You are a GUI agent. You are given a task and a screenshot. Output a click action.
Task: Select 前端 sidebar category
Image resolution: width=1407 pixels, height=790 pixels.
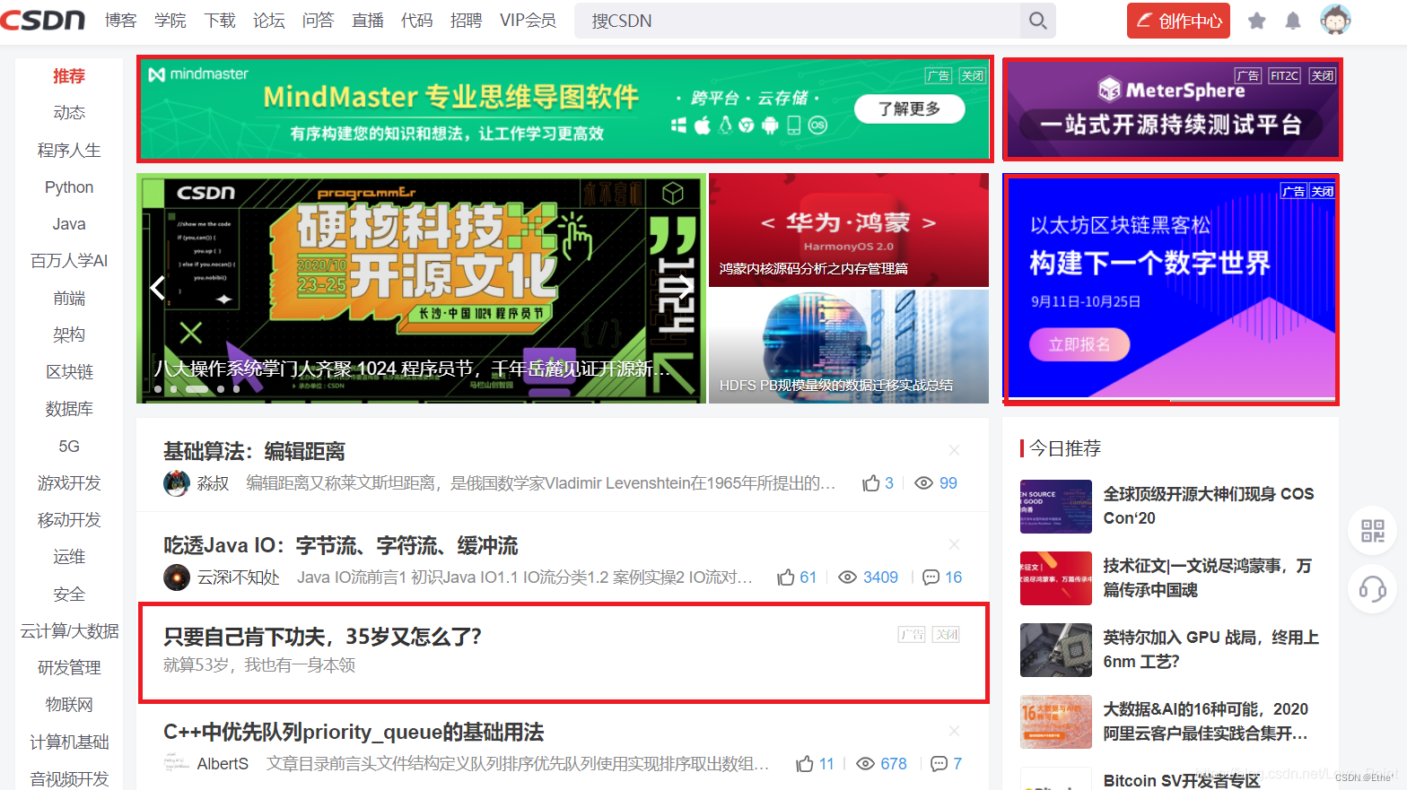69,298
